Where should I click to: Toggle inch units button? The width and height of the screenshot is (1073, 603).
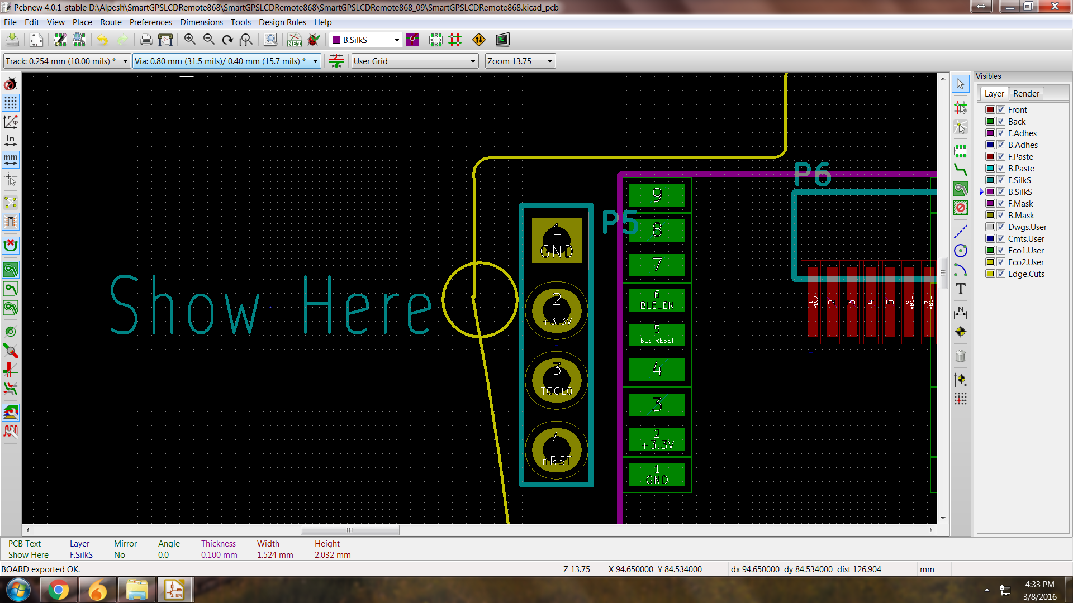tap(11, 141)
